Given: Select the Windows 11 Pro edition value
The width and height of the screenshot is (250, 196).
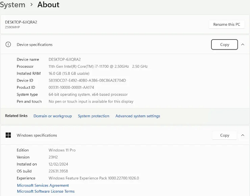Looking at the screenshot, I should pos(62,150).
